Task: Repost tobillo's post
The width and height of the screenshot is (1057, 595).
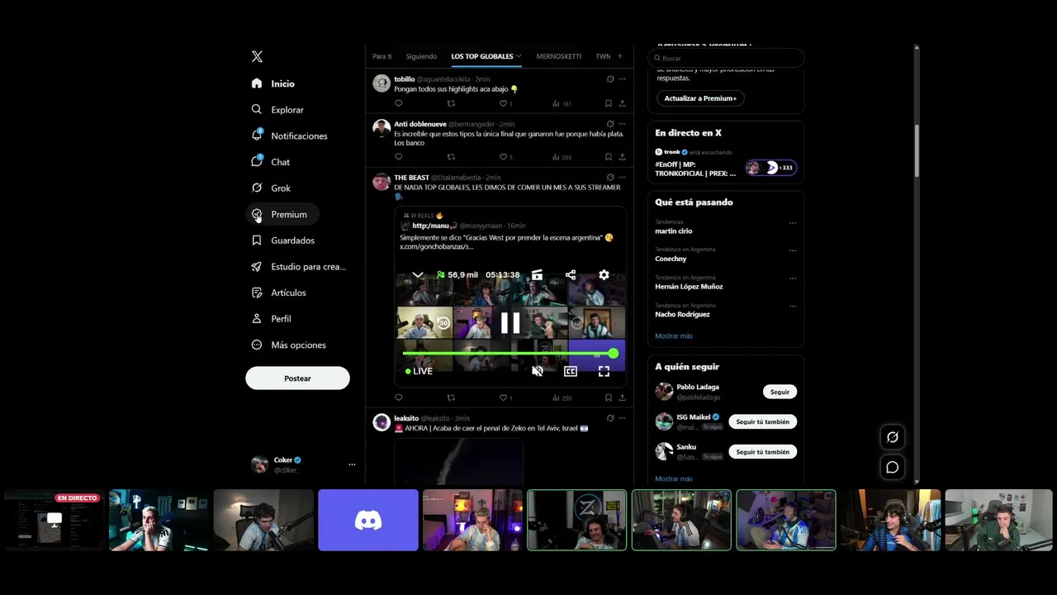Action: tap(451, 103)
